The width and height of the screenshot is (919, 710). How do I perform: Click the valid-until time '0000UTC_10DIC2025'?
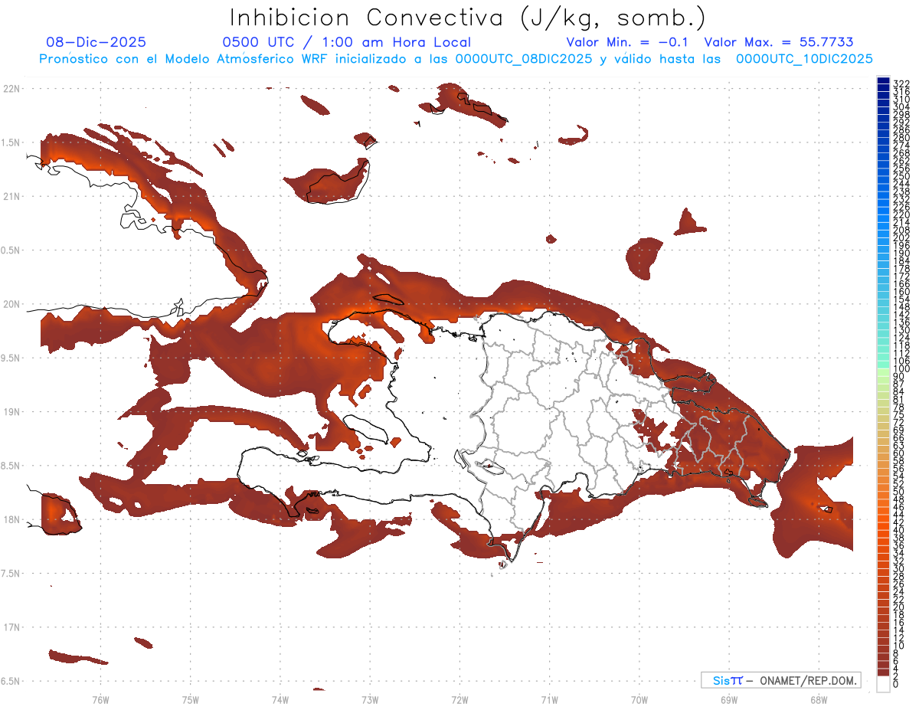(804, 59)
